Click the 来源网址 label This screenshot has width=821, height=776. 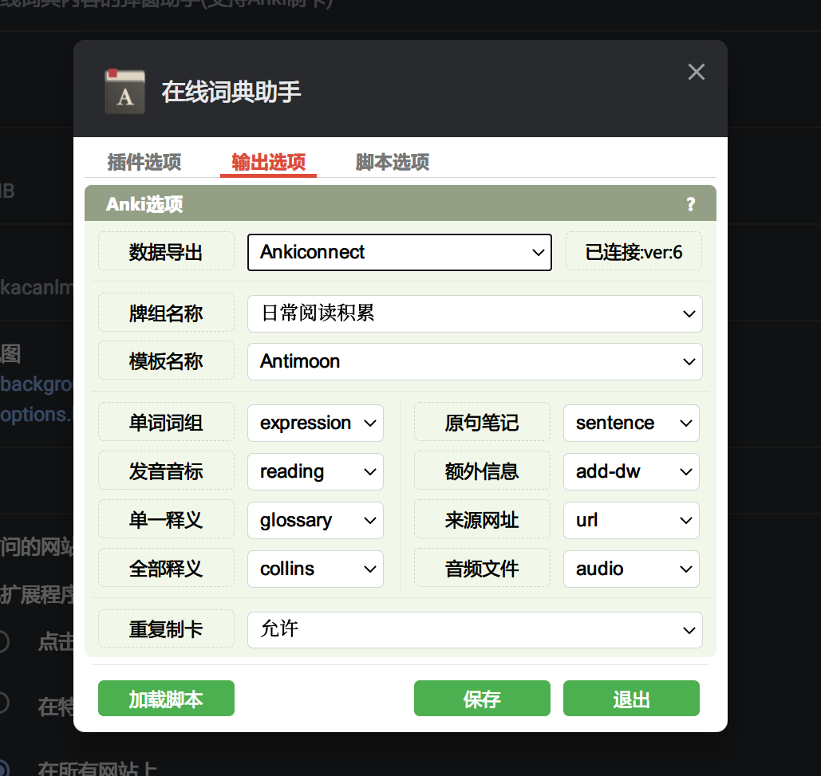[x=482, y=520]
